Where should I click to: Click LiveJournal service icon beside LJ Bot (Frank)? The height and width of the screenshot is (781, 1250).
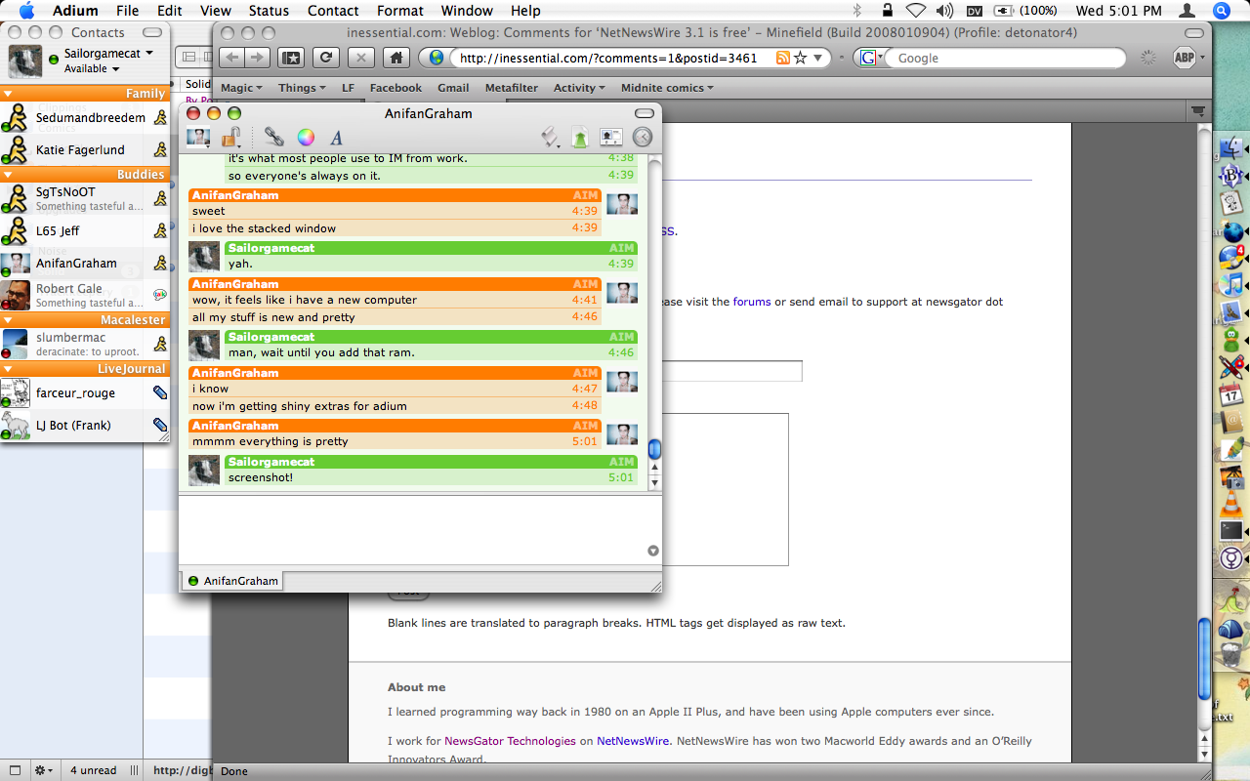coord(160,426)
